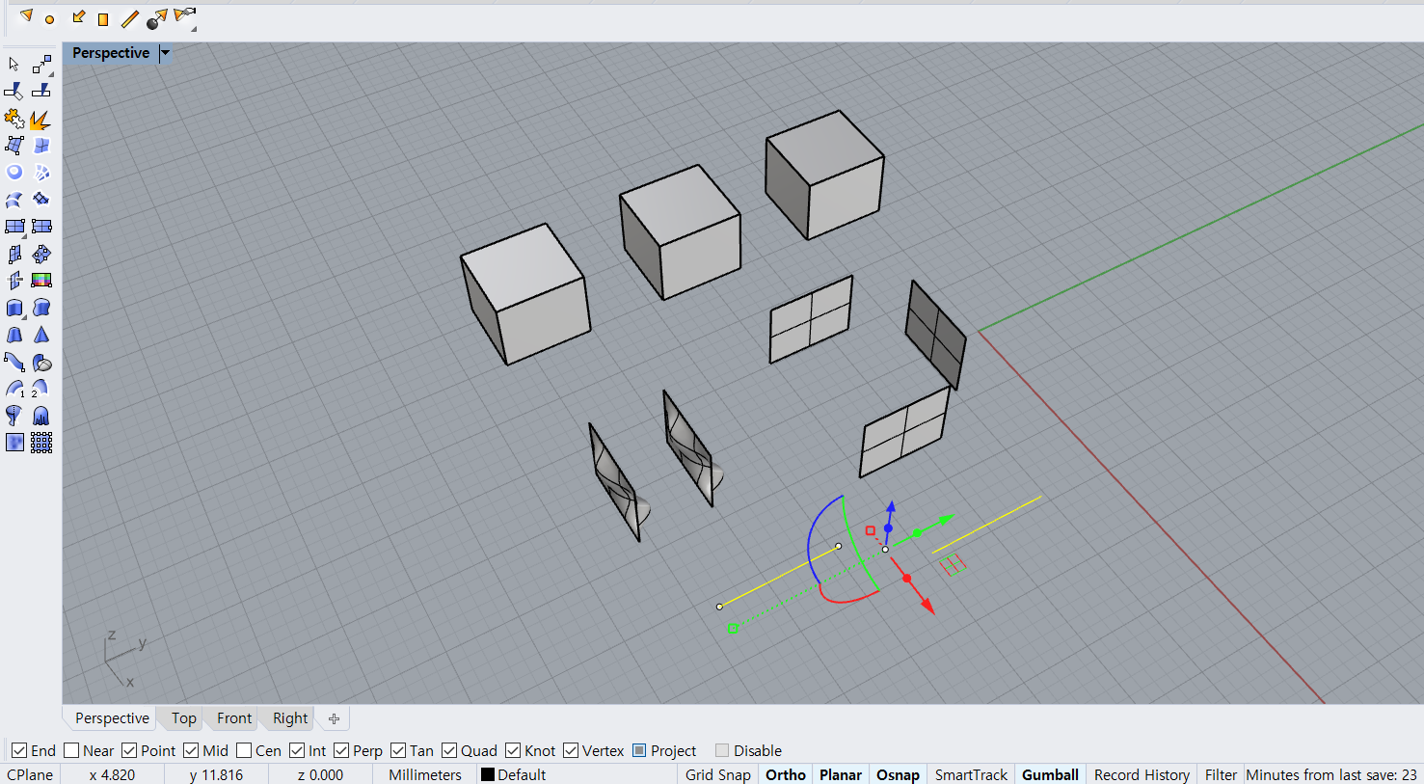Switch to the Right viewport tab

click(290, 718)
